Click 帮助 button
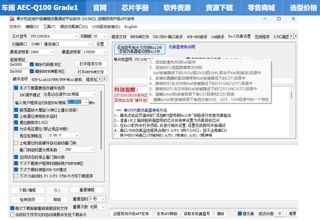Image resolution: width=320 pixels, height=220 pixels. (x=57, y=199)
